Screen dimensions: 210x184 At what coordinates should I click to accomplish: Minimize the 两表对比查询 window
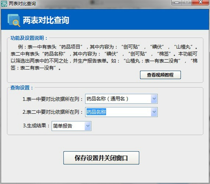click(x=177, y=2)
